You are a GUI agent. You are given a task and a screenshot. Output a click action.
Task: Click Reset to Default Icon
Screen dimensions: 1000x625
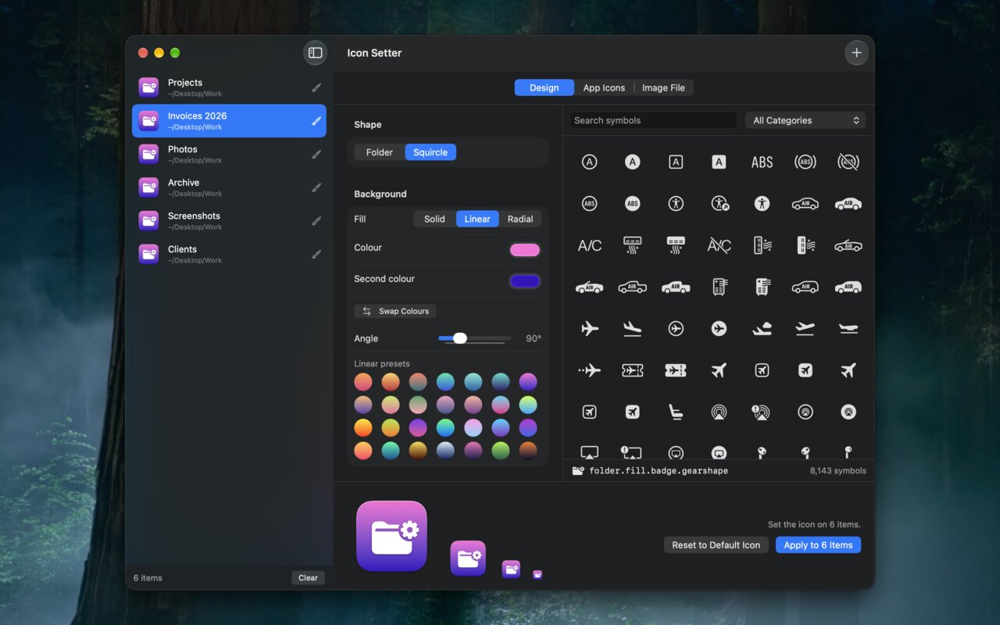(x=716, y=545)
